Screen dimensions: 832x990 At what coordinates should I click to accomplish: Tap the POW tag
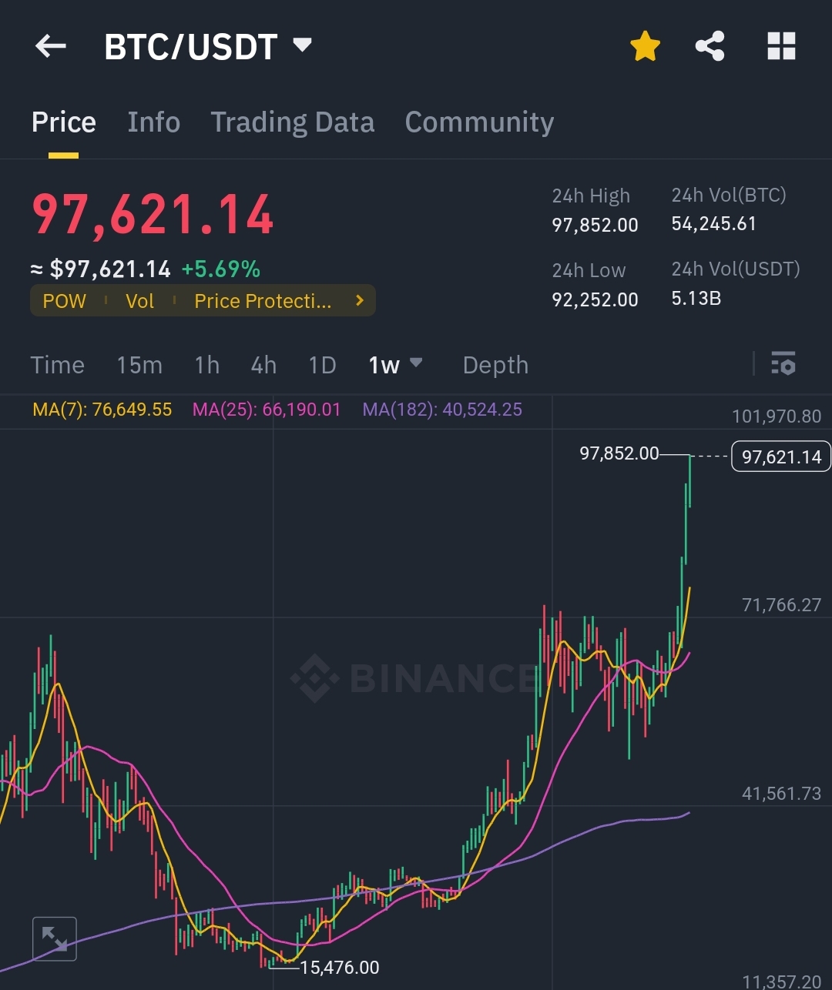(65, 301)
